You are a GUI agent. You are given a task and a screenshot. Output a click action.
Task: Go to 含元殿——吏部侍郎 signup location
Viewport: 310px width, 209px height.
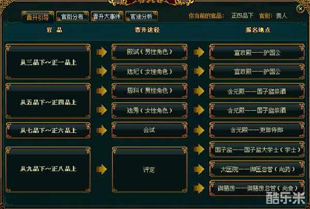tap(257, 130)
